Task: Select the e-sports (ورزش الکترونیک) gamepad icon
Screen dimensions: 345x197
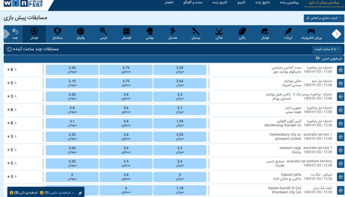Action: tap(311, 32)
